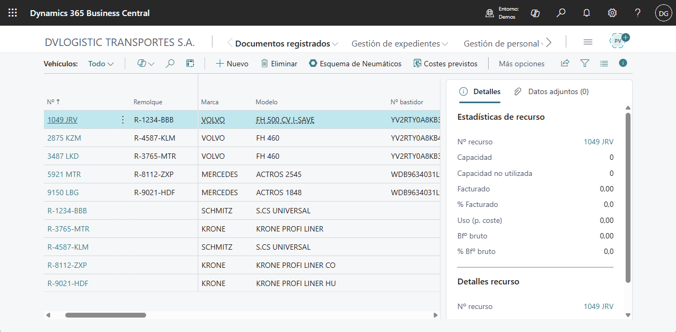Search the vehicle list magnifier
The image size is (676, 332).
coord(170,64)
